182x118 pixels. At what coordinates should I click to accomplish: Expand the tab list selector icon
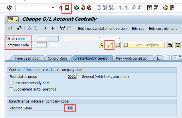pyautogui.click(x=180, y=58)
